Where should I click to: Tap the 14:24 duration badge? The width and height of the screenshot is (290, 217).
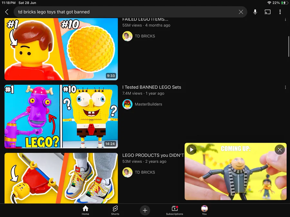click(x=110, y=144)
